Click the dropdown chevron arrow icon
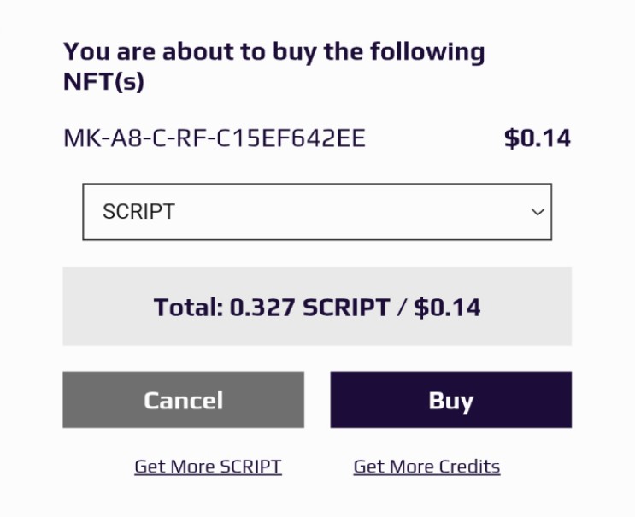The image size is (635, 517). coord(538,212)
